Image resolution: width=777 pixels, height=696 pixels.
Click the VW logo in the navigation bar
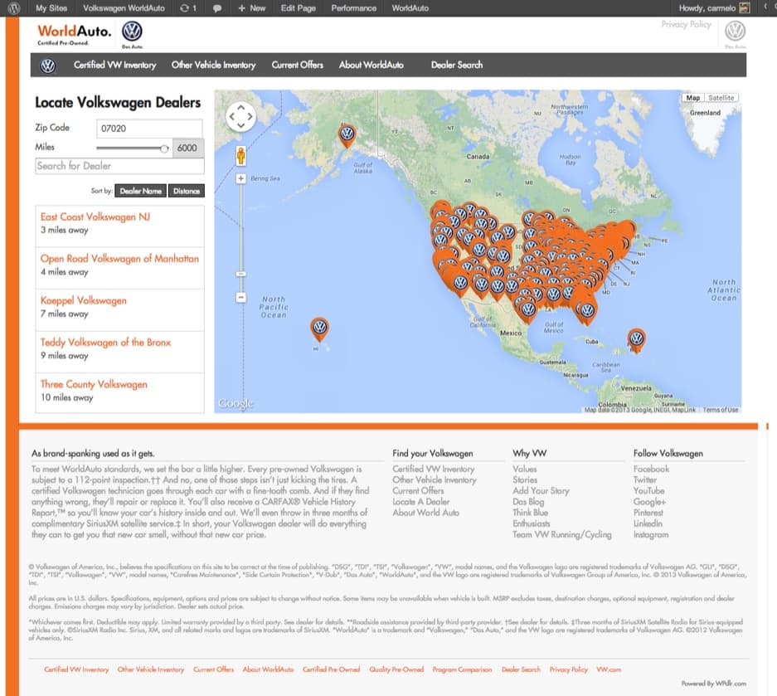point(47,66)
